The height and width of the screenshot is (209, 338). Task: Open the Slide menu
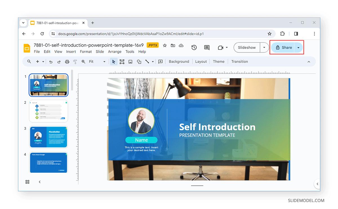100,52
